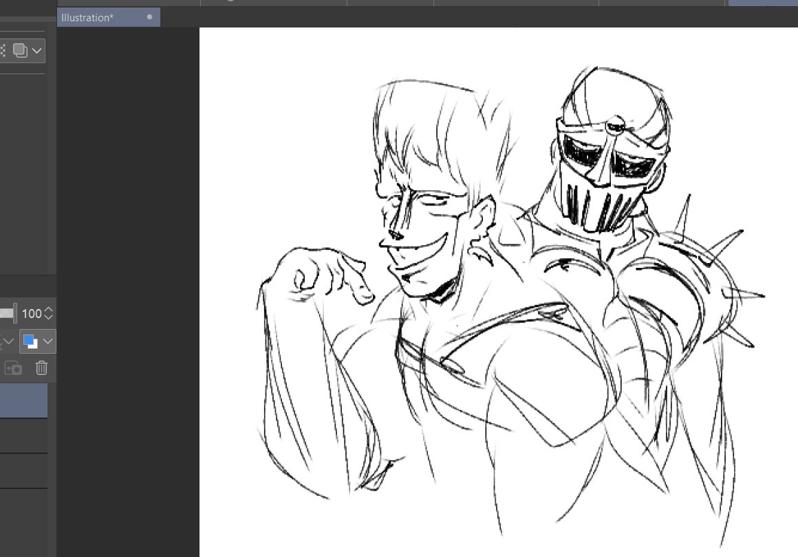Viewport: 798px width, 557px height.
Task: Click the opacity value field showing 100
Action: click(x=32, y=314)
